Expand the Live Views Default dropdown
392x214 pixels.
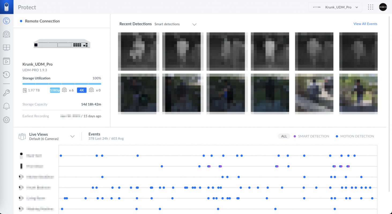tap(72, 136)
